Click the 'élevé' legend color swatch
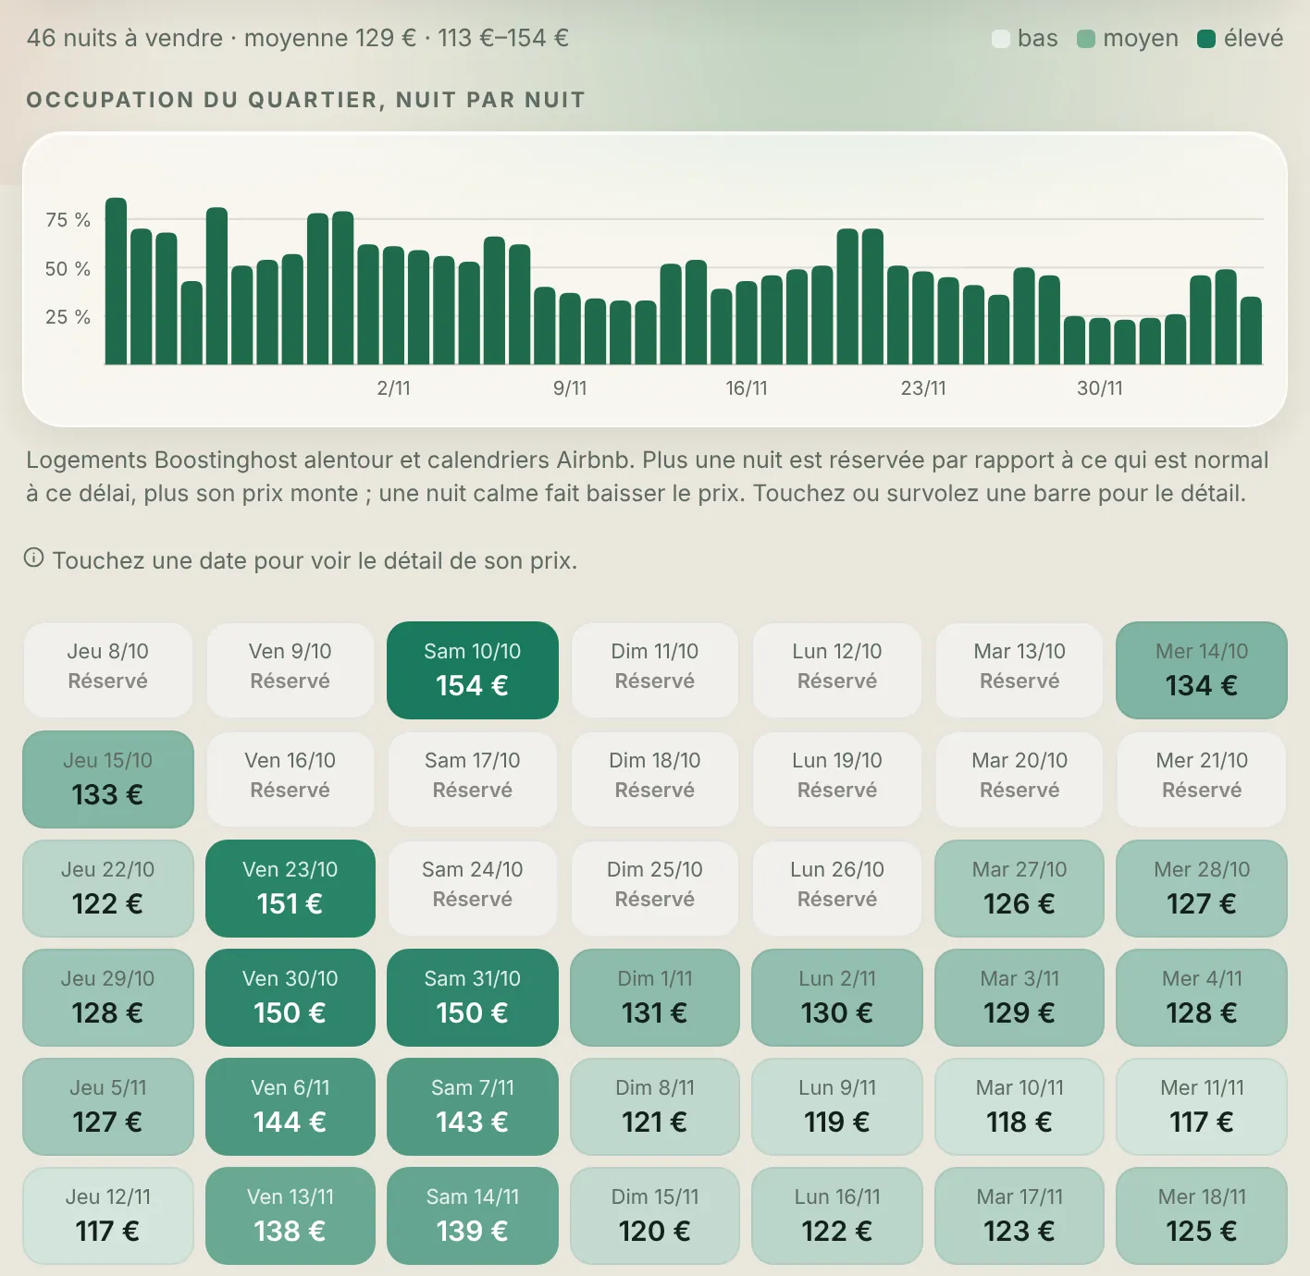Viewport: 1310px width, 1276px height. coord(1206,39)
